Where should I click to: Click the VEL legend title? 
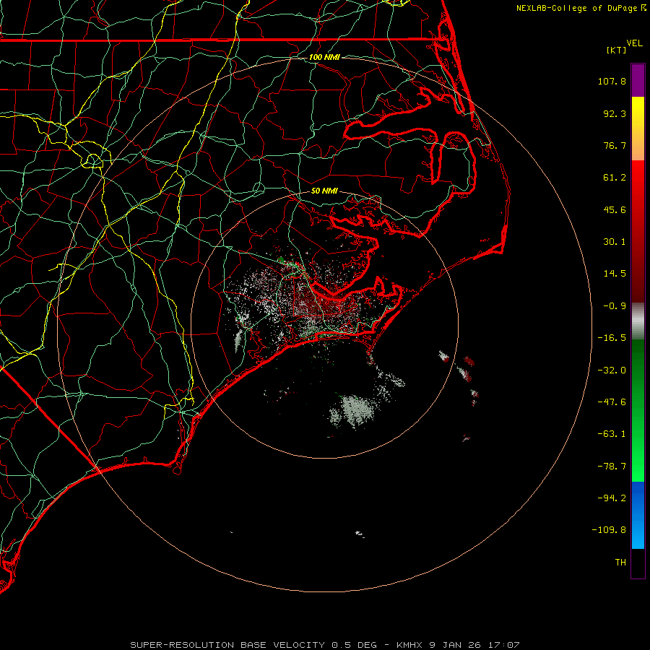coord(634,43)
